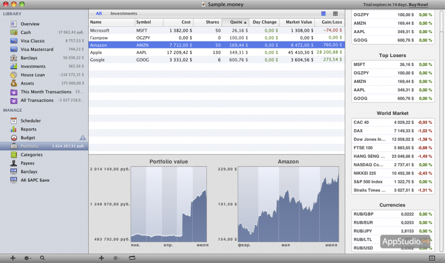The height and width of the screenshot is (263, 445).
Task: Select the Investments filter tab
Action: (x=124, y=13)
